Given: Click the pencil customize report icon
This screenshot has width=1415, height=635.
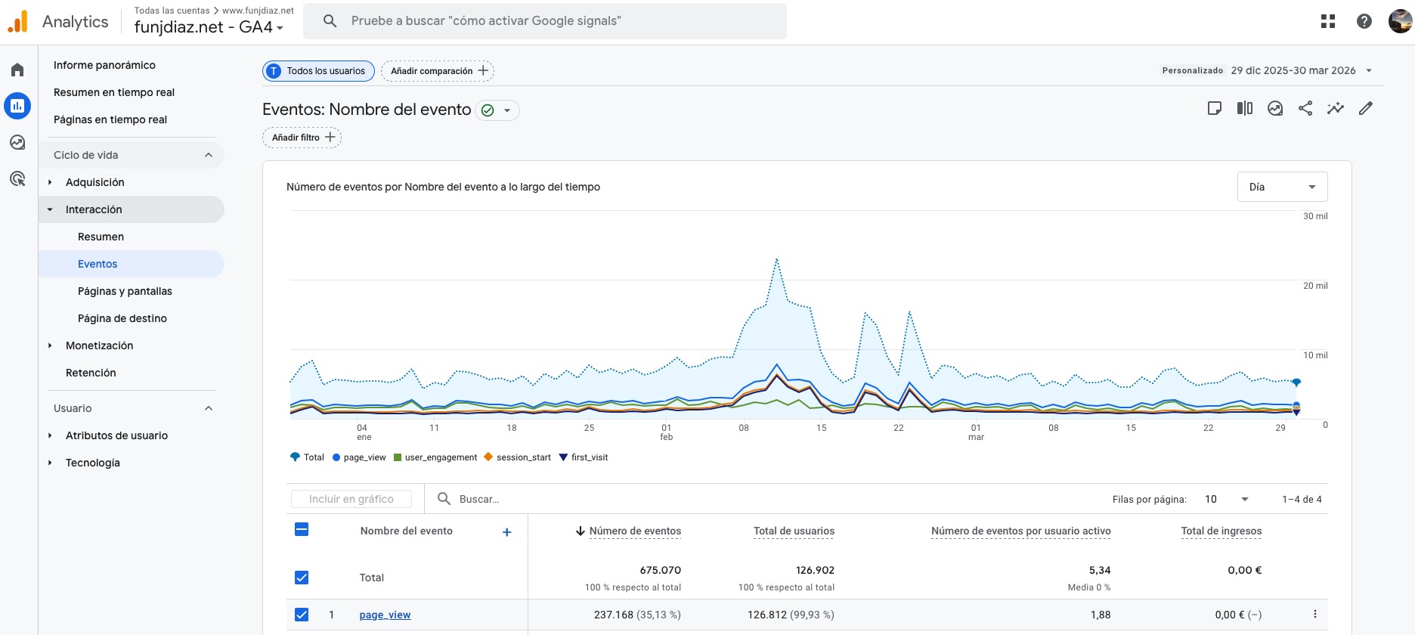Looking at the screenshot, I should pyautogui.click(x=1365, y=108).
